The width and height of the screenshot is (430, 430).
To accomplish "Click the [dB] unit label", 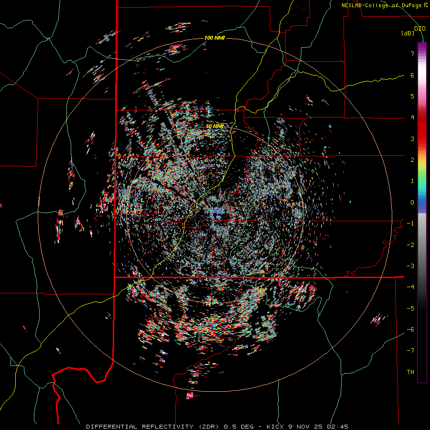I will click(x=408, y=33).
